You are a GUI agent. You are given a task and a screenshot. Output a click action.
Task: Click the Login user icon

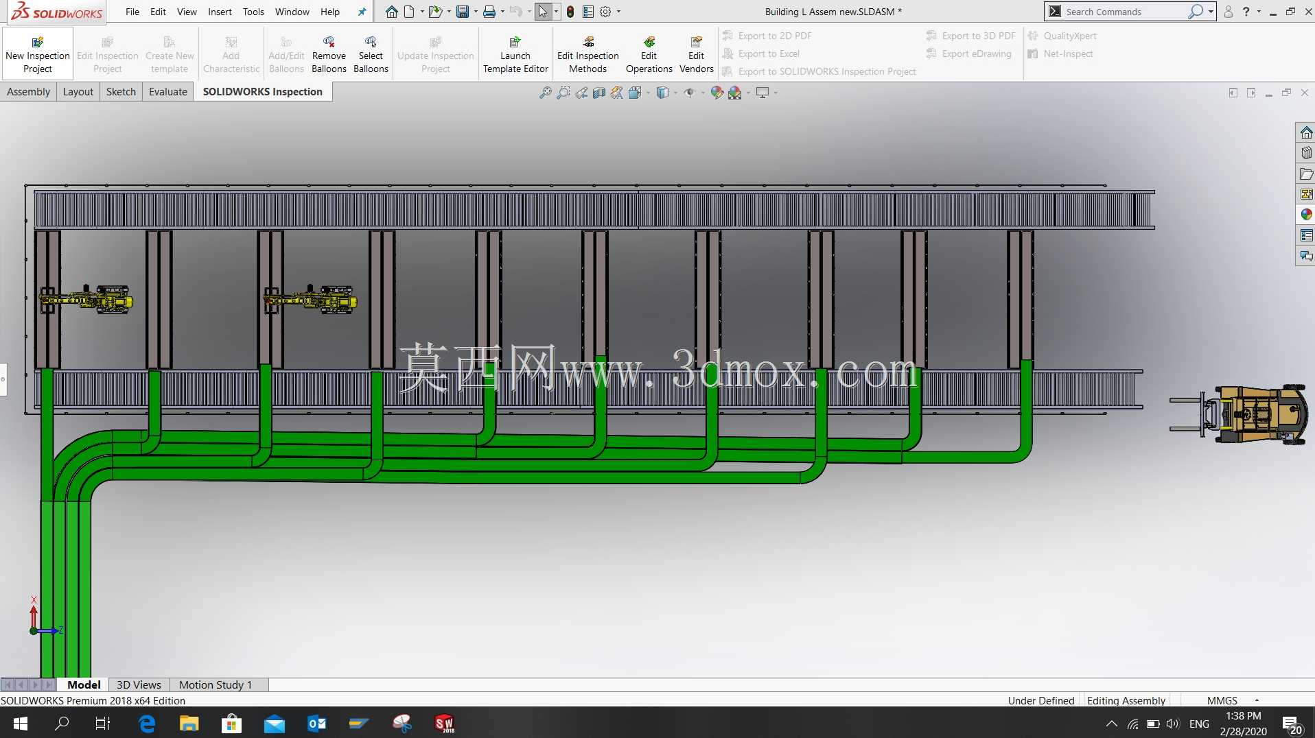coord(1229,12)
